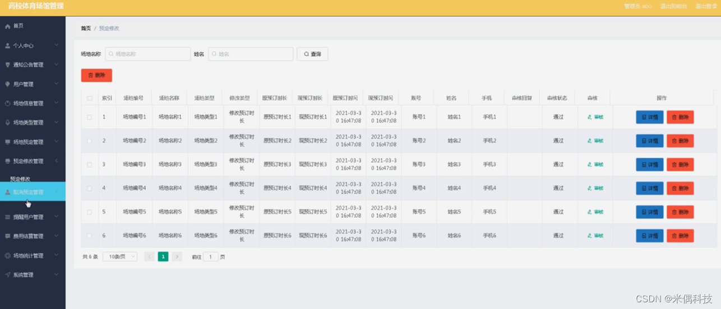Click the 审核 edit icon for row 3
Image resolution: width=721 pixels, height=309 pixels.
pyautogui.click(x=590, y=165)
